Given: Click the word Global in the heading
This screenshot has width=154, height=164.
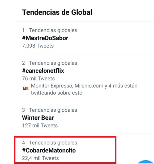Looking at the screenshot, I should 82,12.
